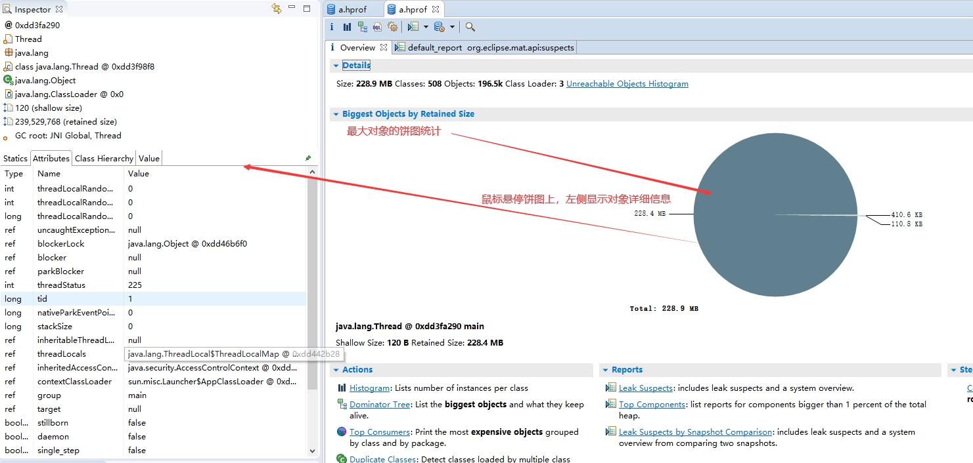Select the group attribute row valued main
This screenshot has width=973, height=463.
click(154, 395)
